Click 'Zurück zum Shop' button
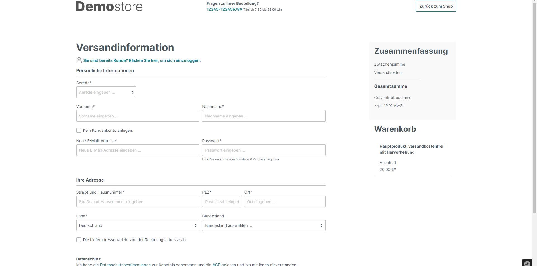537x266 pixels. click(x=436, y=6)
